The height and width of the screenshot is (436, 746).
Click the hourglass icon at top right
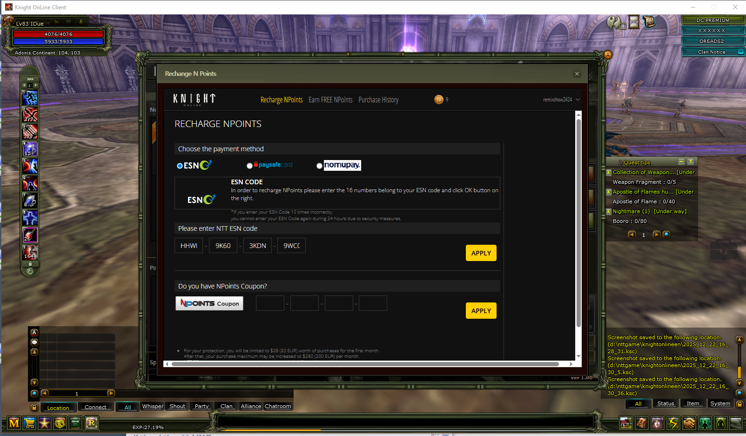coord(634,22)
